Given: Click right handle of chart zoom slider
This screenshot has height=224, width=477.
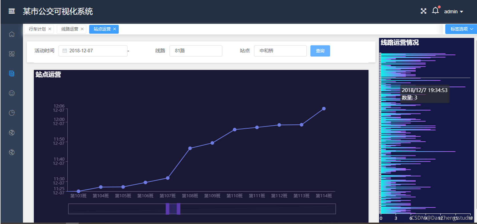Looking at the screenshot, I should coord(178,209).
